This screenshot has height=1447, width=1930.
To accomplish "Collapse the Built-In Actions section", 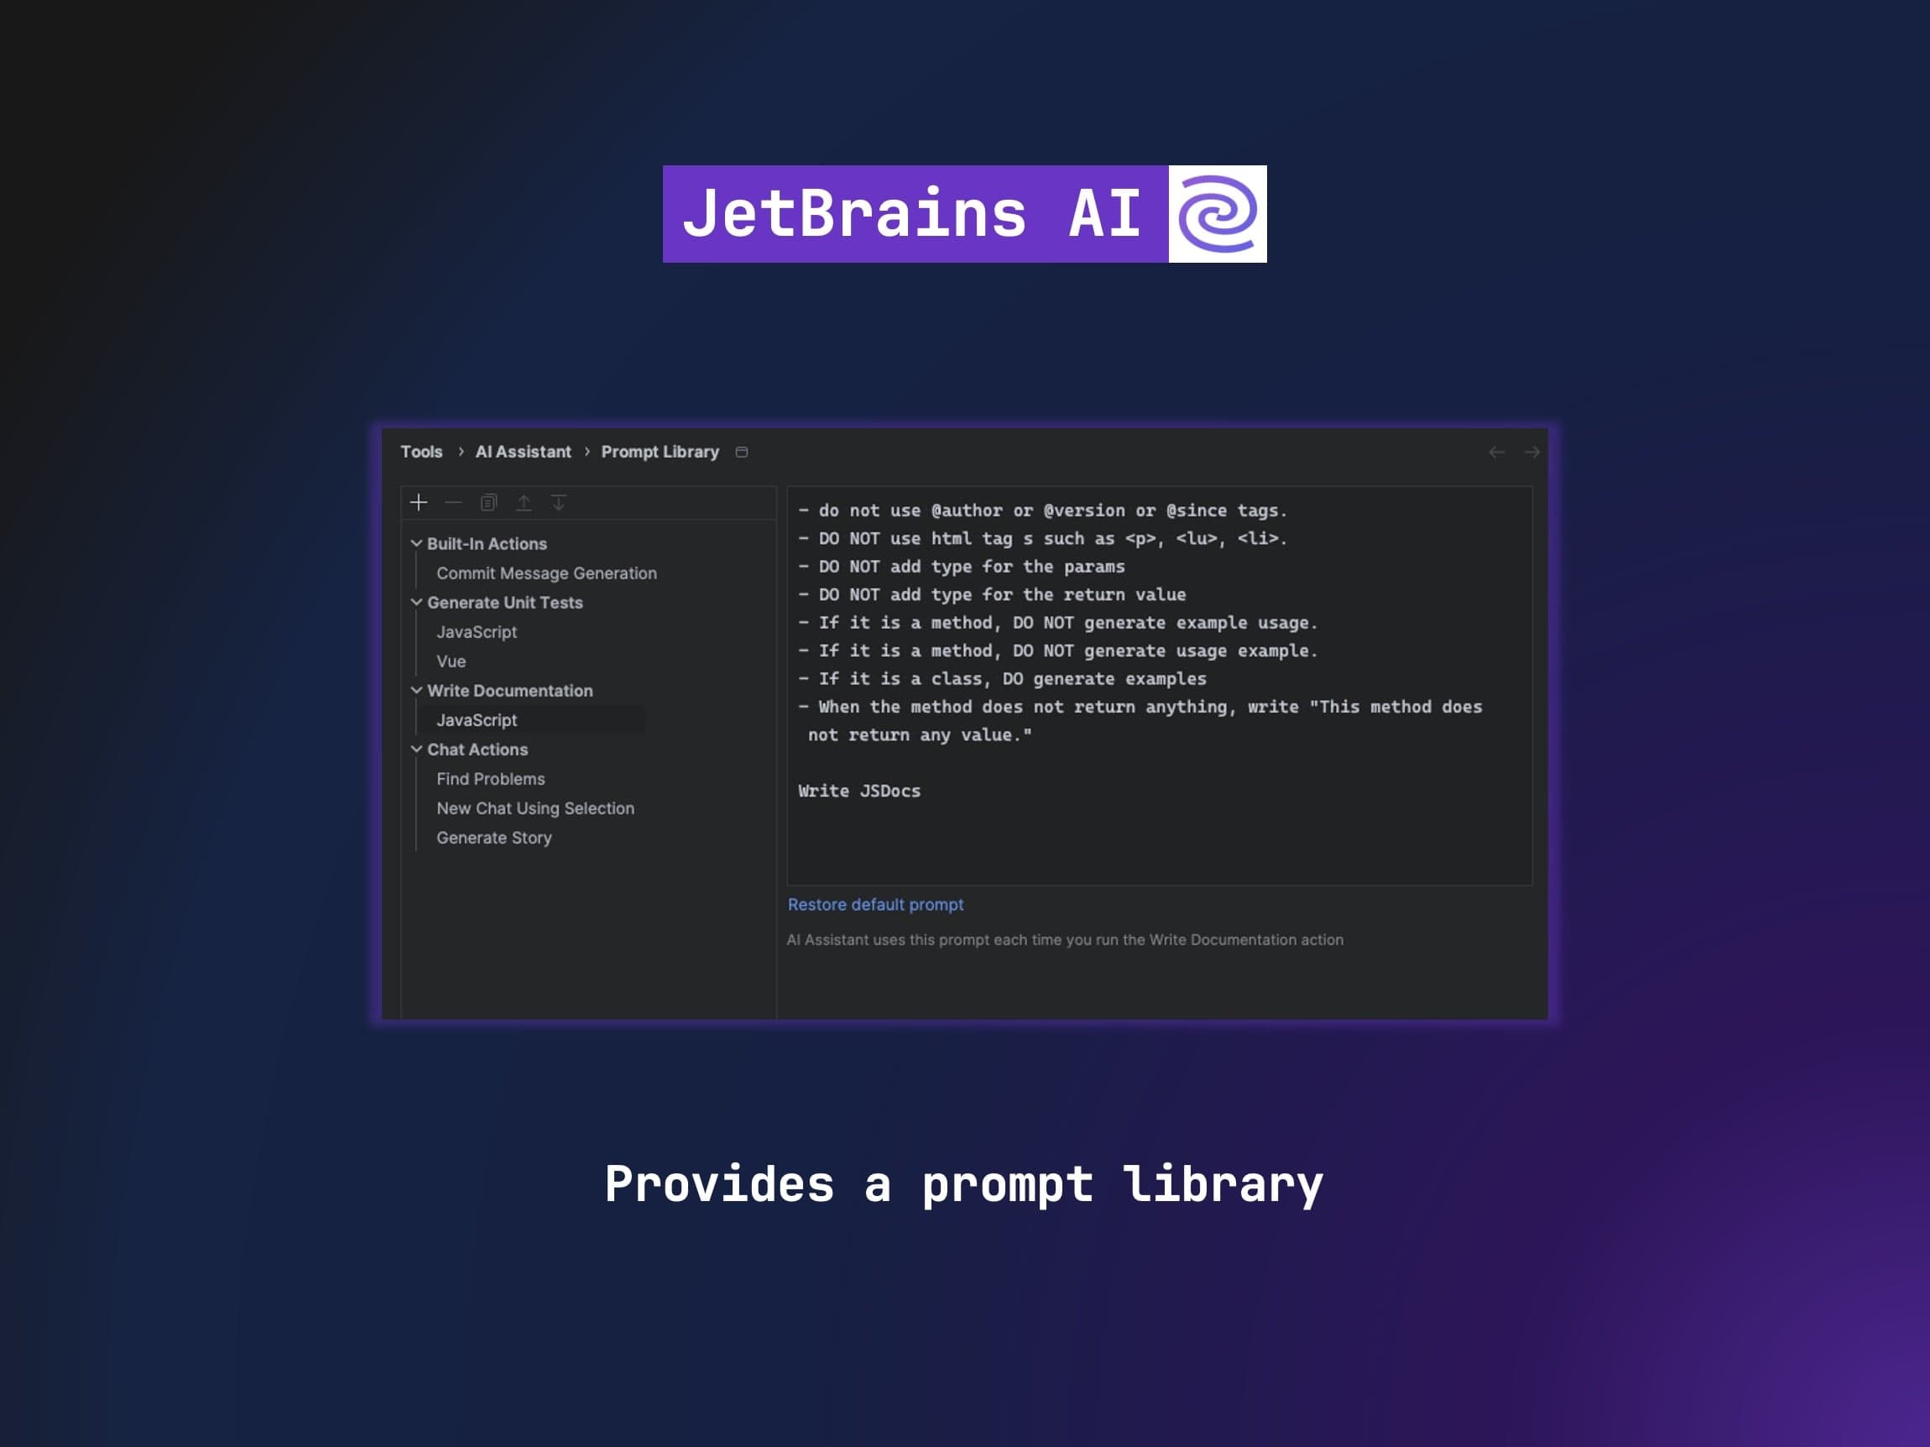I will [x=416, y=543].
